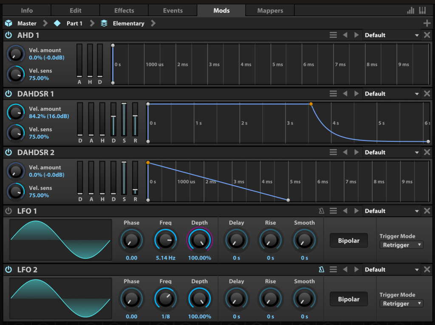This screenshot has height=325, width=435.
Task: Click the bar meter icon at top right
Action: coord(411,11)
